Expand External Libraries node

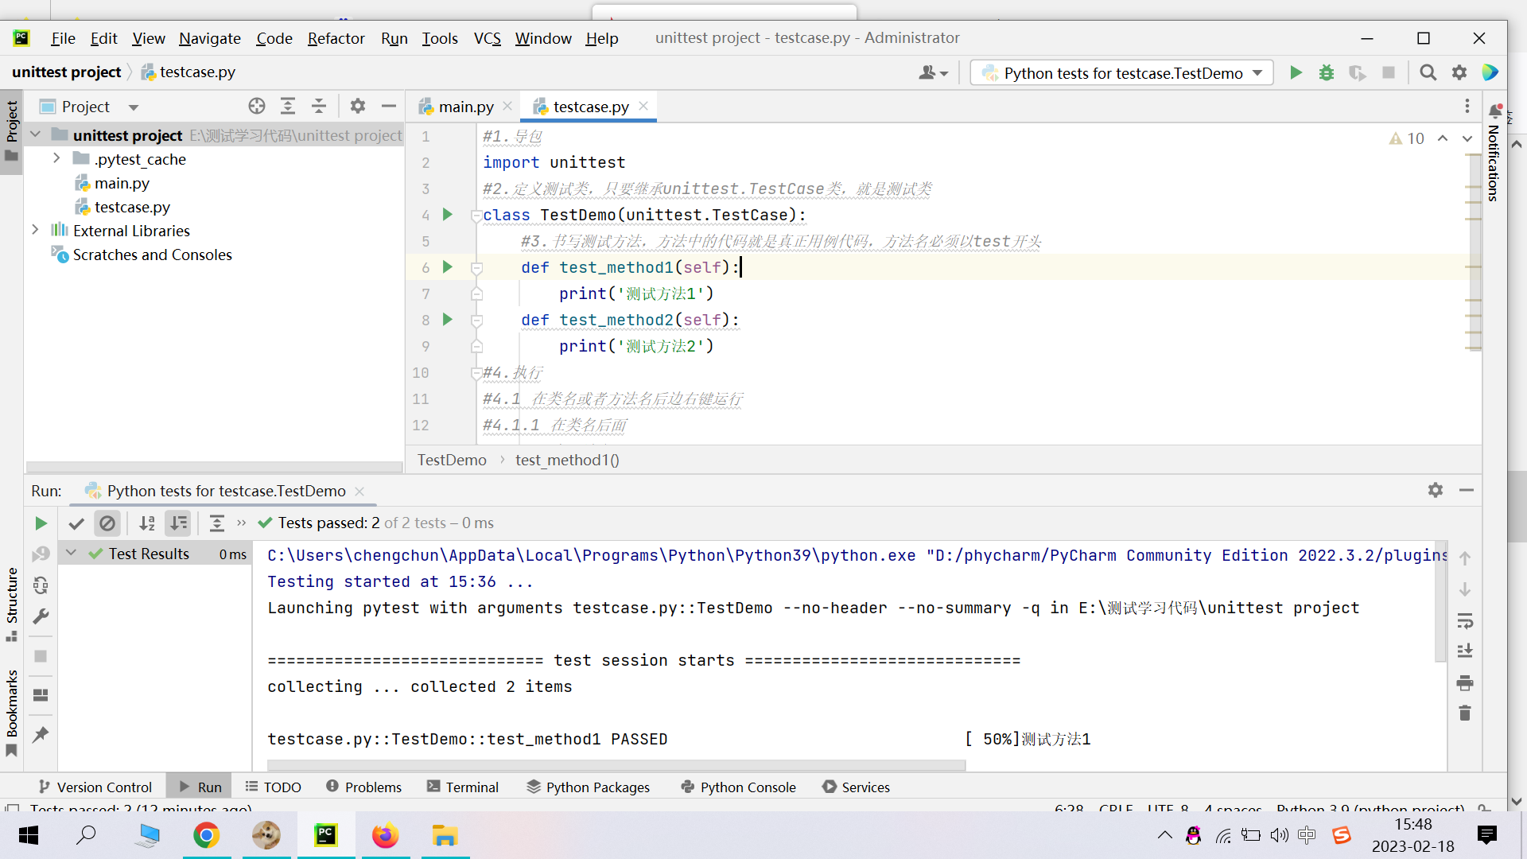coord(35,231)
